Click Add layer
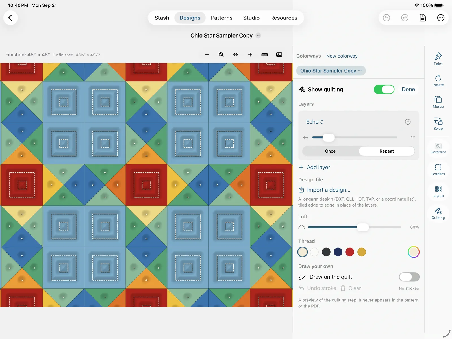 tap(314, 167)
